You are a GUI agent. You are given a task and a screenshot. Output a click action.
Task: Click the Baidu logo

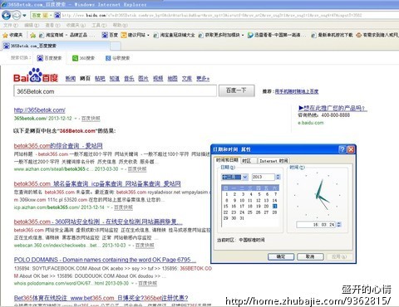pyautogui.click(x=36, y=76)
